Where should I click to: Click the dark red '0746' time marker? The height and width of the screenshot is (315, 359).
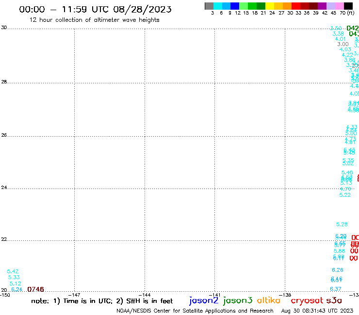pyautogui.click(x=35, y=289)
